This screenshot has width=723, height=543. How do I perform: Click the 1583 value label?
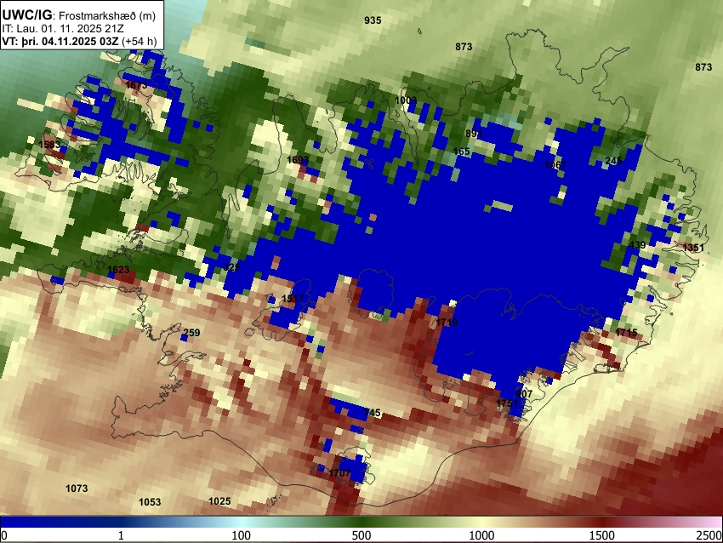tap(49, 145)
